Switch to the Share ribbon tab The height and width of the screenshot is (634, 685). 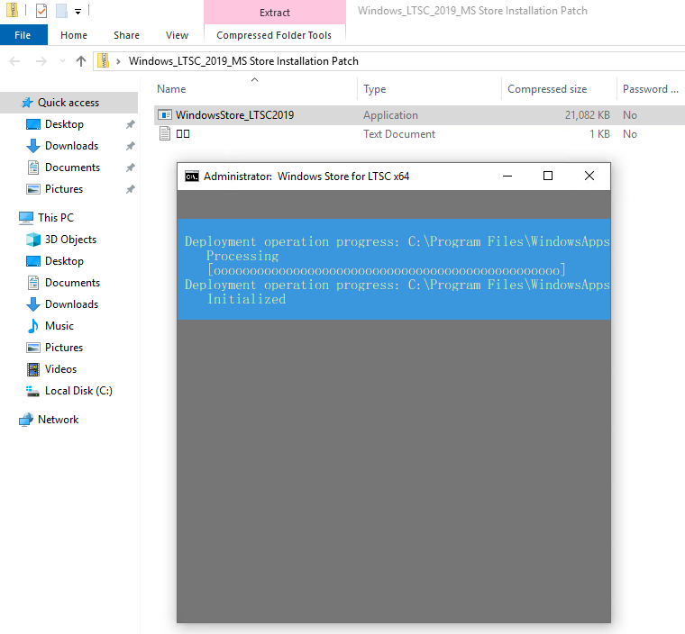126,35
